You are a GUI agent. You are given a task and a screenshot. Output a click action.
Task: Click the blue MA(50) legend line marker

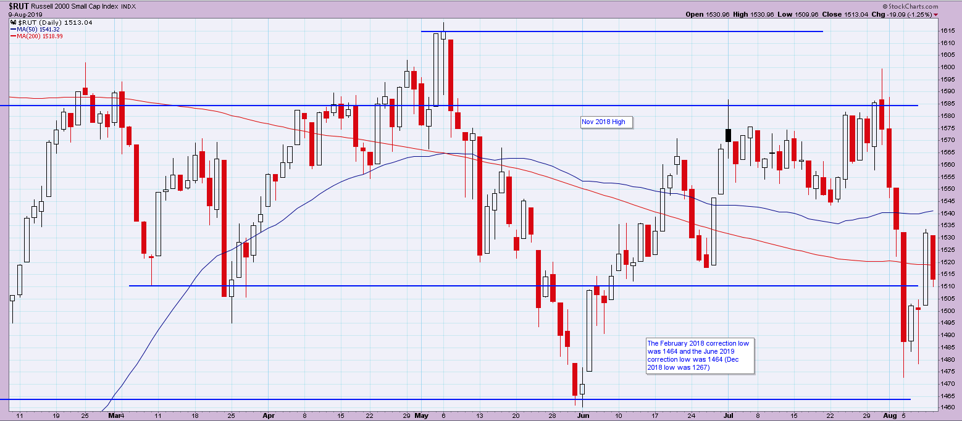click(x=13, y=29)
